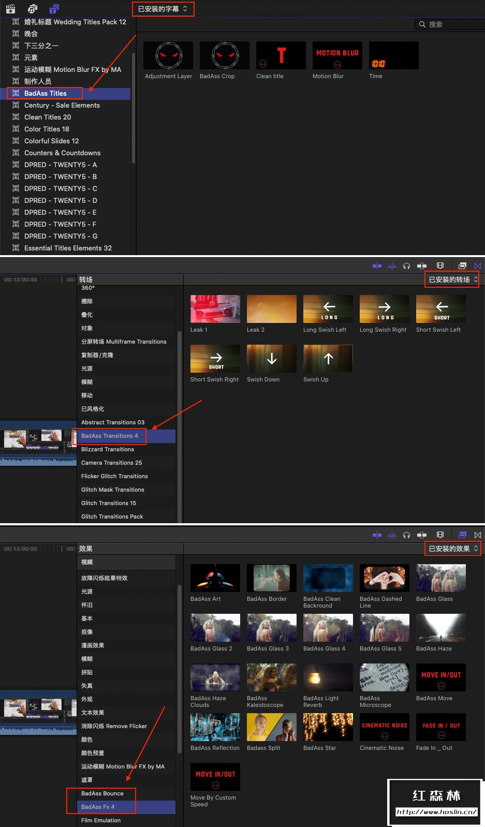The width and height of the screenshot is (485, 827).
Task: Open the Libraries sidebar clapperboard icon
Action: pos(10,9)
